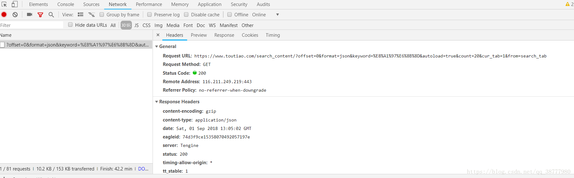This screenshot has height=178, width=574.
Task: Switch to the Security tab
Action: [239, 4]
